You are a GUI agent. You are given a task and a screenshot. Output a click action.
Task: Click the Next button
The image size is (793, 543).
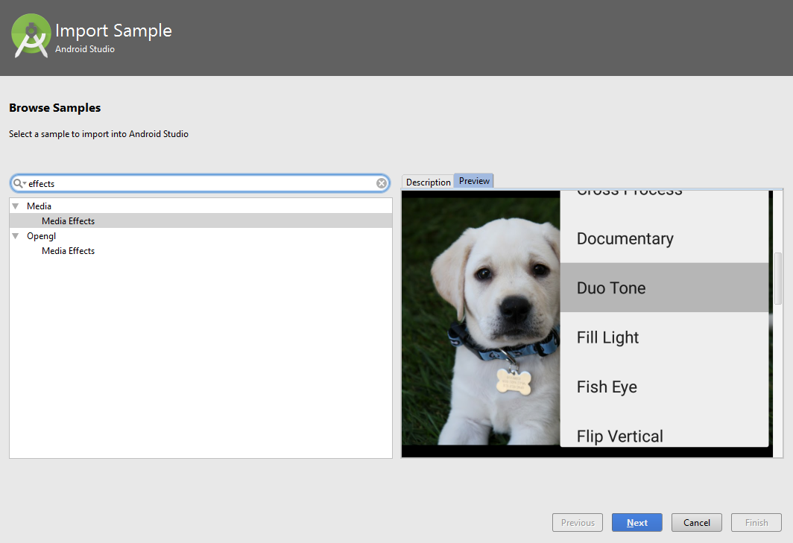636,522
